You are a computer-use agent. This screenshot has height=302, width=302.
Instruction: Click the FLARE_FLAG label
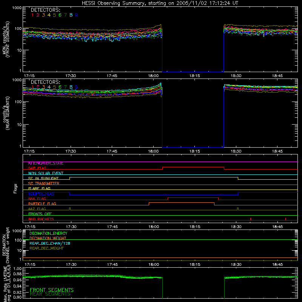tap(39, 188)
